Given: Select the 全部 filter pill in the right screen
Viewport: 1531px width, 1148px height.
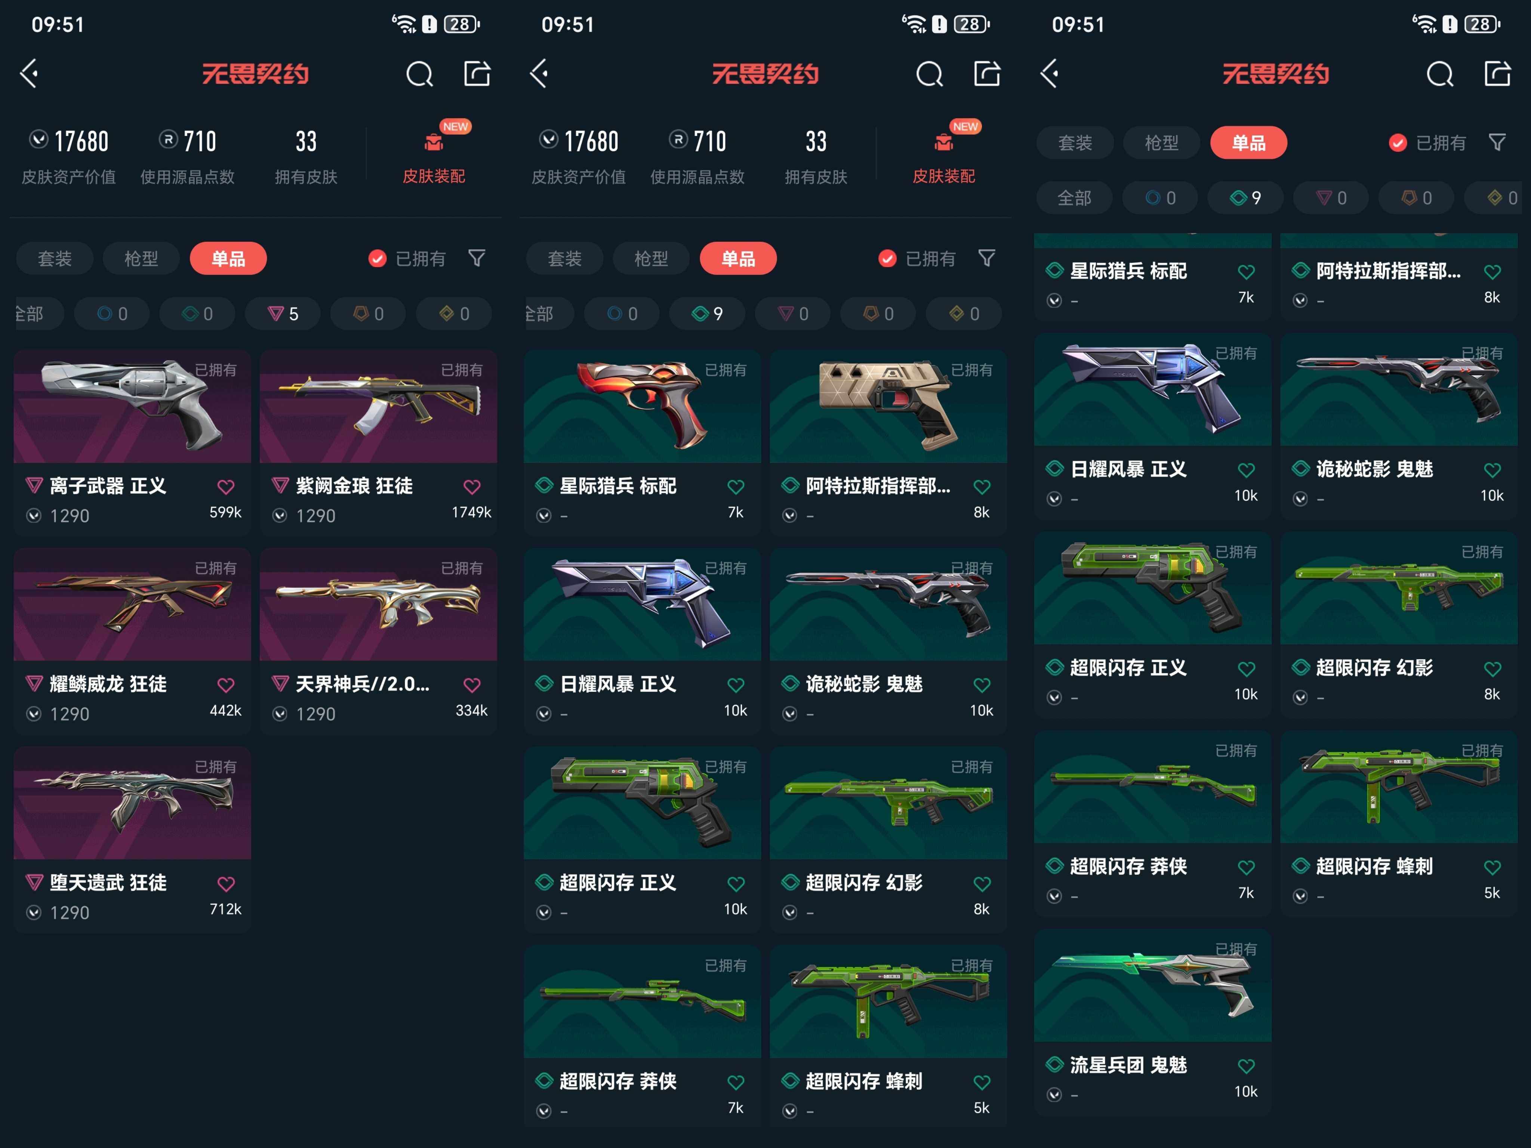Looking at the screenshot, I should tap(1074, 198).
